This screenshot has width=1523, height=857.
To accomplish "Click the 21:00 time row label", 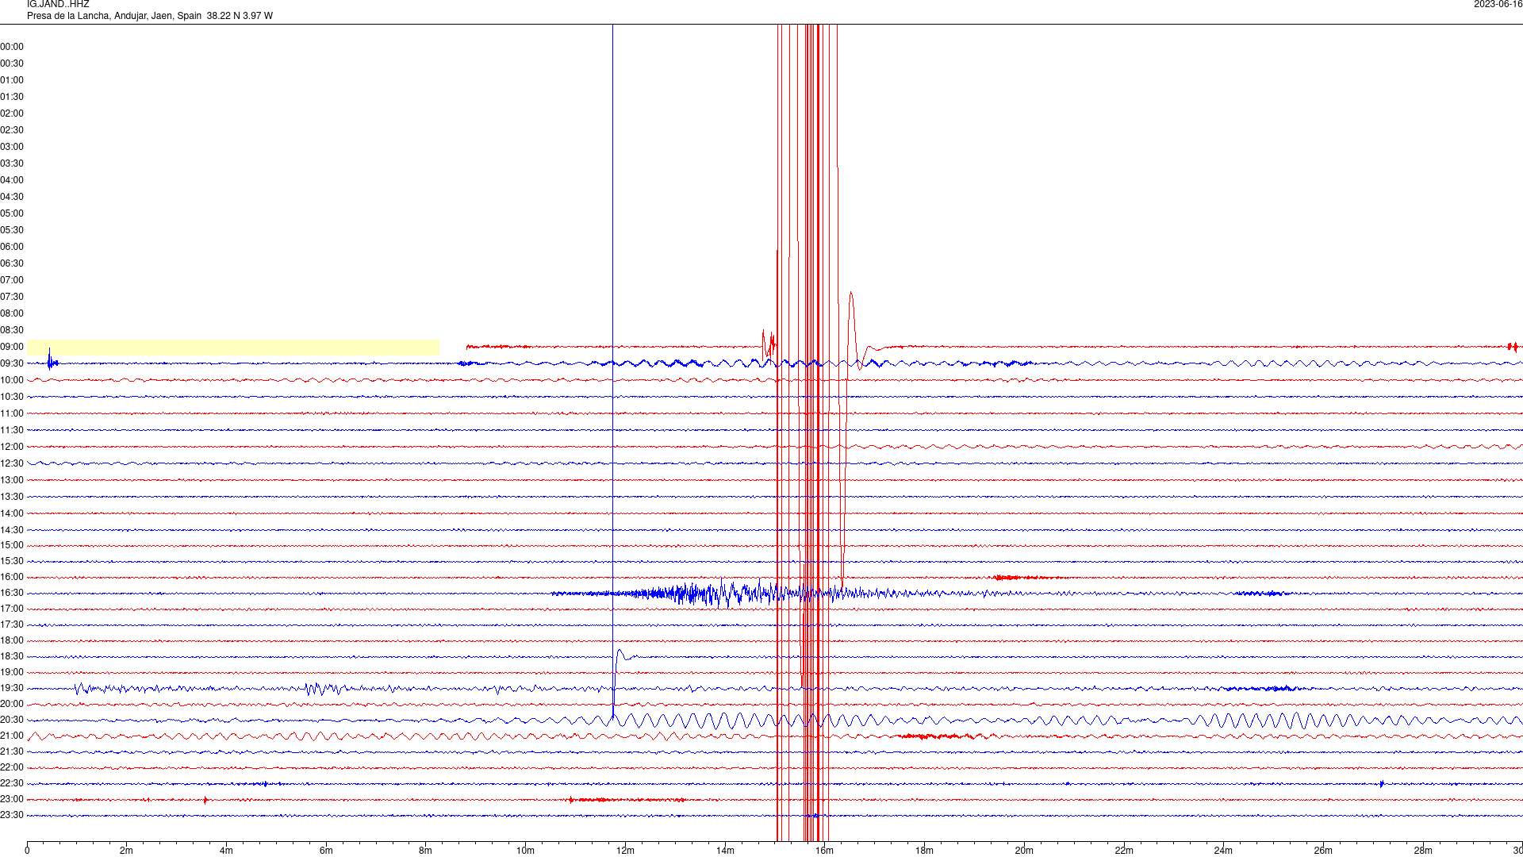I will (x=12, y=736).
